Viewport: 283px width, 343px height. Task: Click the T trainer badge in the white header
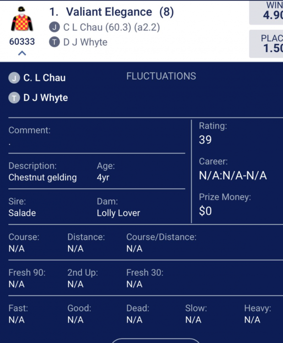click(54, 42)
